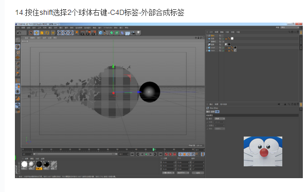Add a cube primitive from toolbar
Viewport: 308px width, 192px height.
(101, 33)
